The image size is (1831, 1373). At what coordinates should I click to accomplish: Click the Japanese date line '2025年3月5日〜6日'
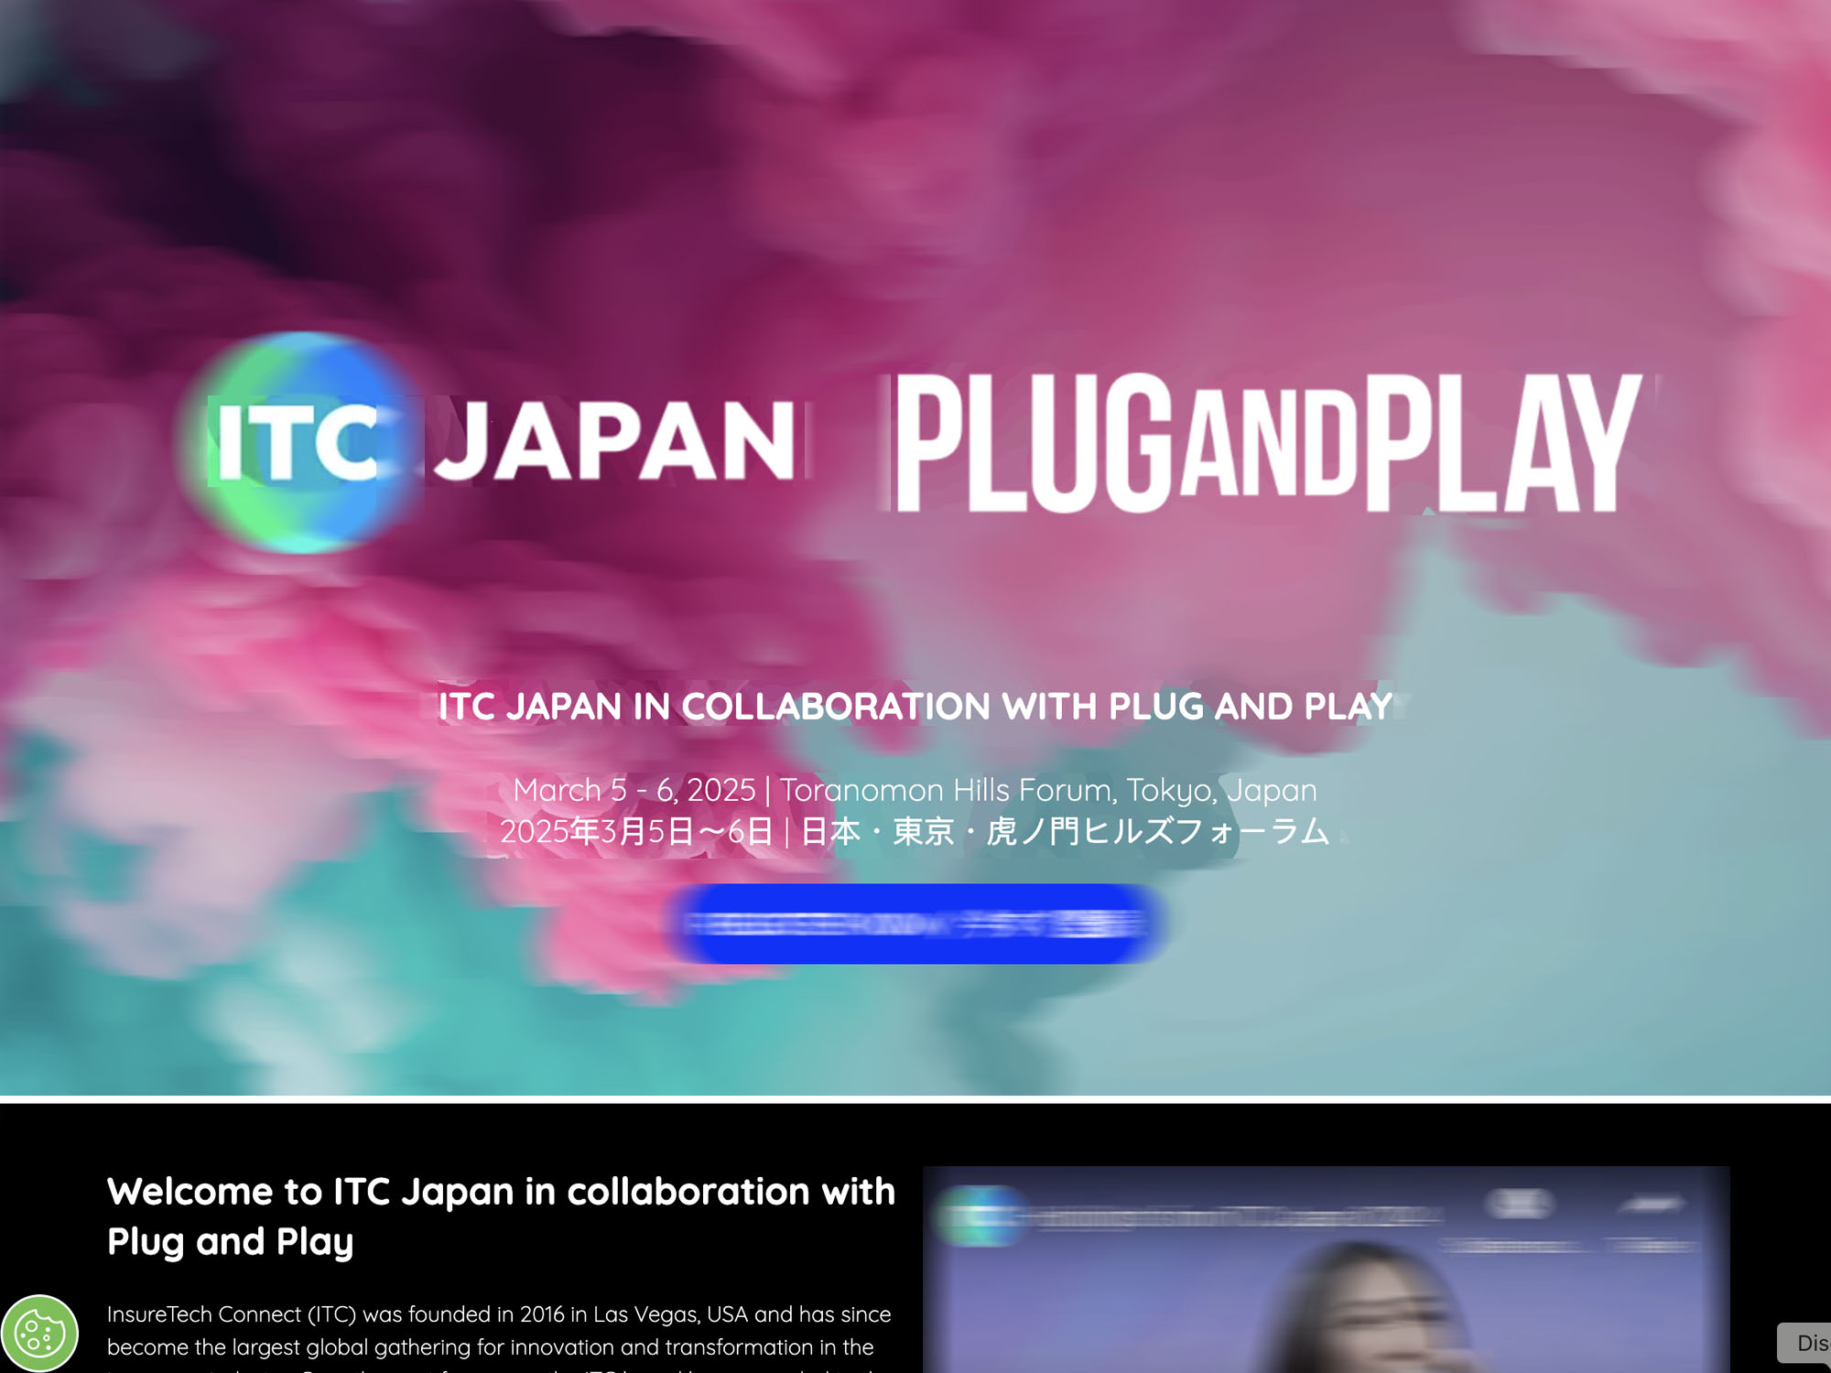[x=915, y=831]
